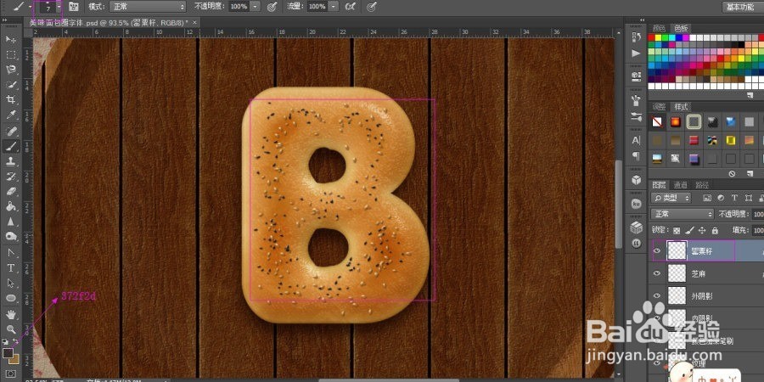Image resolution: width=764 pixels, height=382 pixels.
Task: Select the Quick Selection tool
Action: pyautogui.click(x=11, y=85)
